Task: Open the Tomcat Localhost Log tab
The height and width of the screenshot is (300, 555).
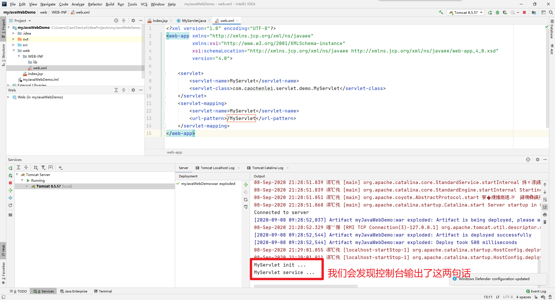Action: coord(217,168)
